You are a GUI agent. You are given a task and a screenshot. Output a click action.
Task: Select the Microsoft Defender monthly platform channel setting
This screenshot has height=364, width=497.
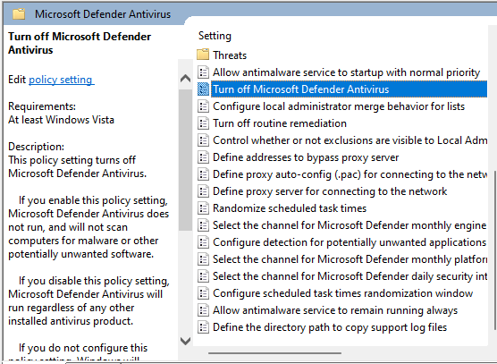coord(350,259)
